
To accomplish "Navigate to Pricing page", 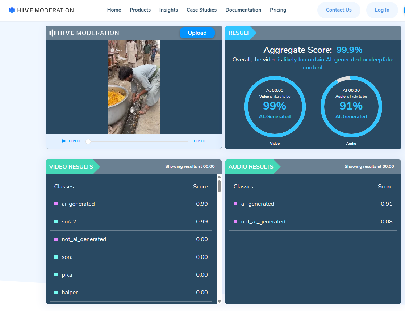I will (x=278, y=10).
